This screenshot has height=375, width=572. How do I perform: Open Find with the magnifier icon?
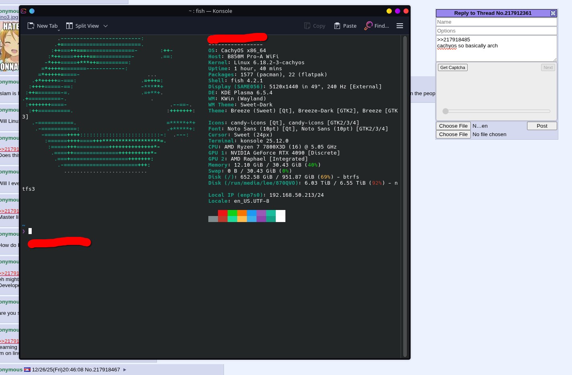tap(368, 26)
